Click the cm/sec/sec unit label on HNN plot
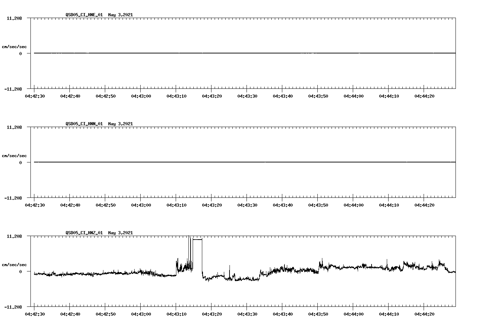 click(x=14, y=155)
